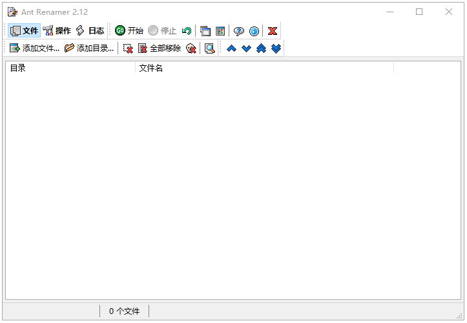Click 添加目录... to add folder

pos(89,48)
